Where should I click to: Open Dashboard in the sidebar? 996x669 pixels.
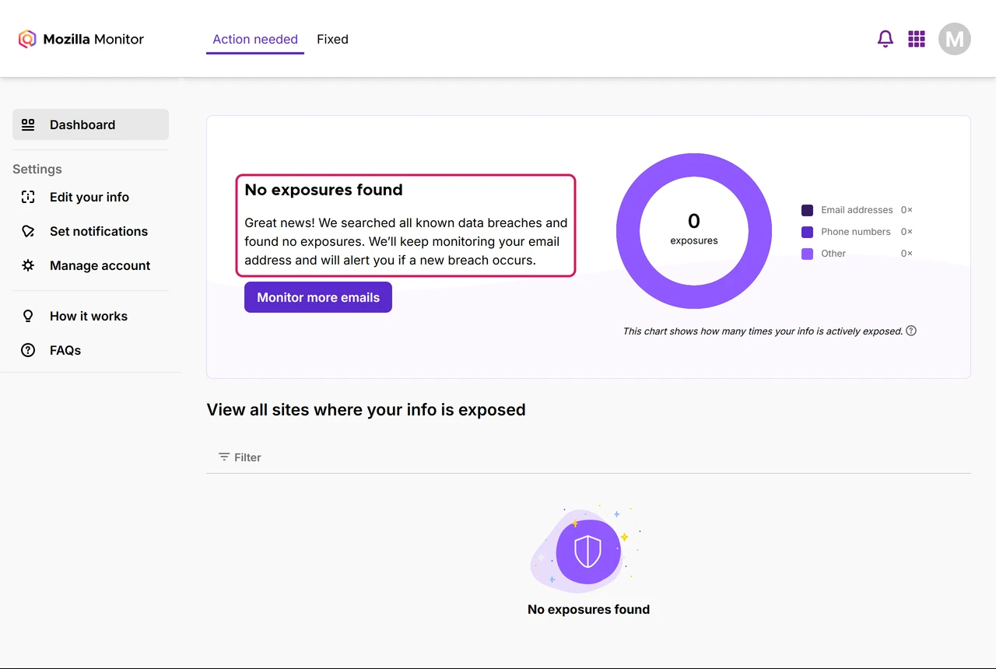[x=90, y=124]
